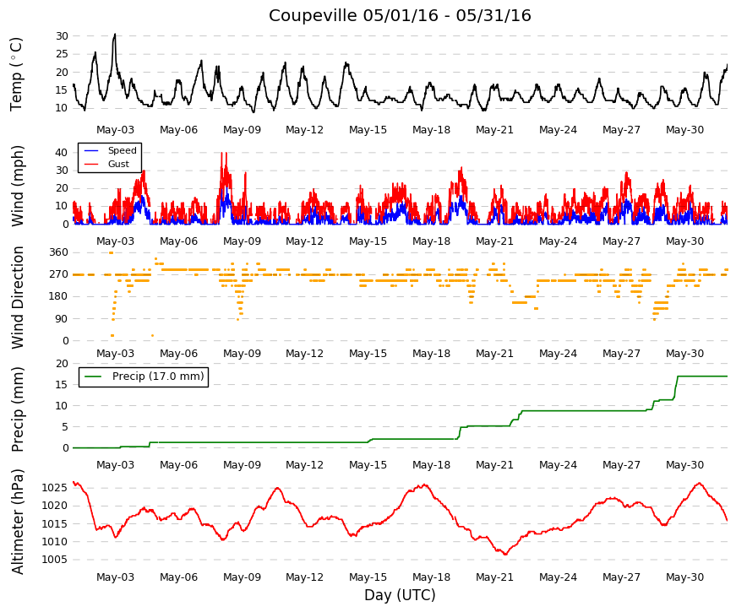The image size is (736, 612).
Task: Select the red Gust legend line
Action: [91, 164]
